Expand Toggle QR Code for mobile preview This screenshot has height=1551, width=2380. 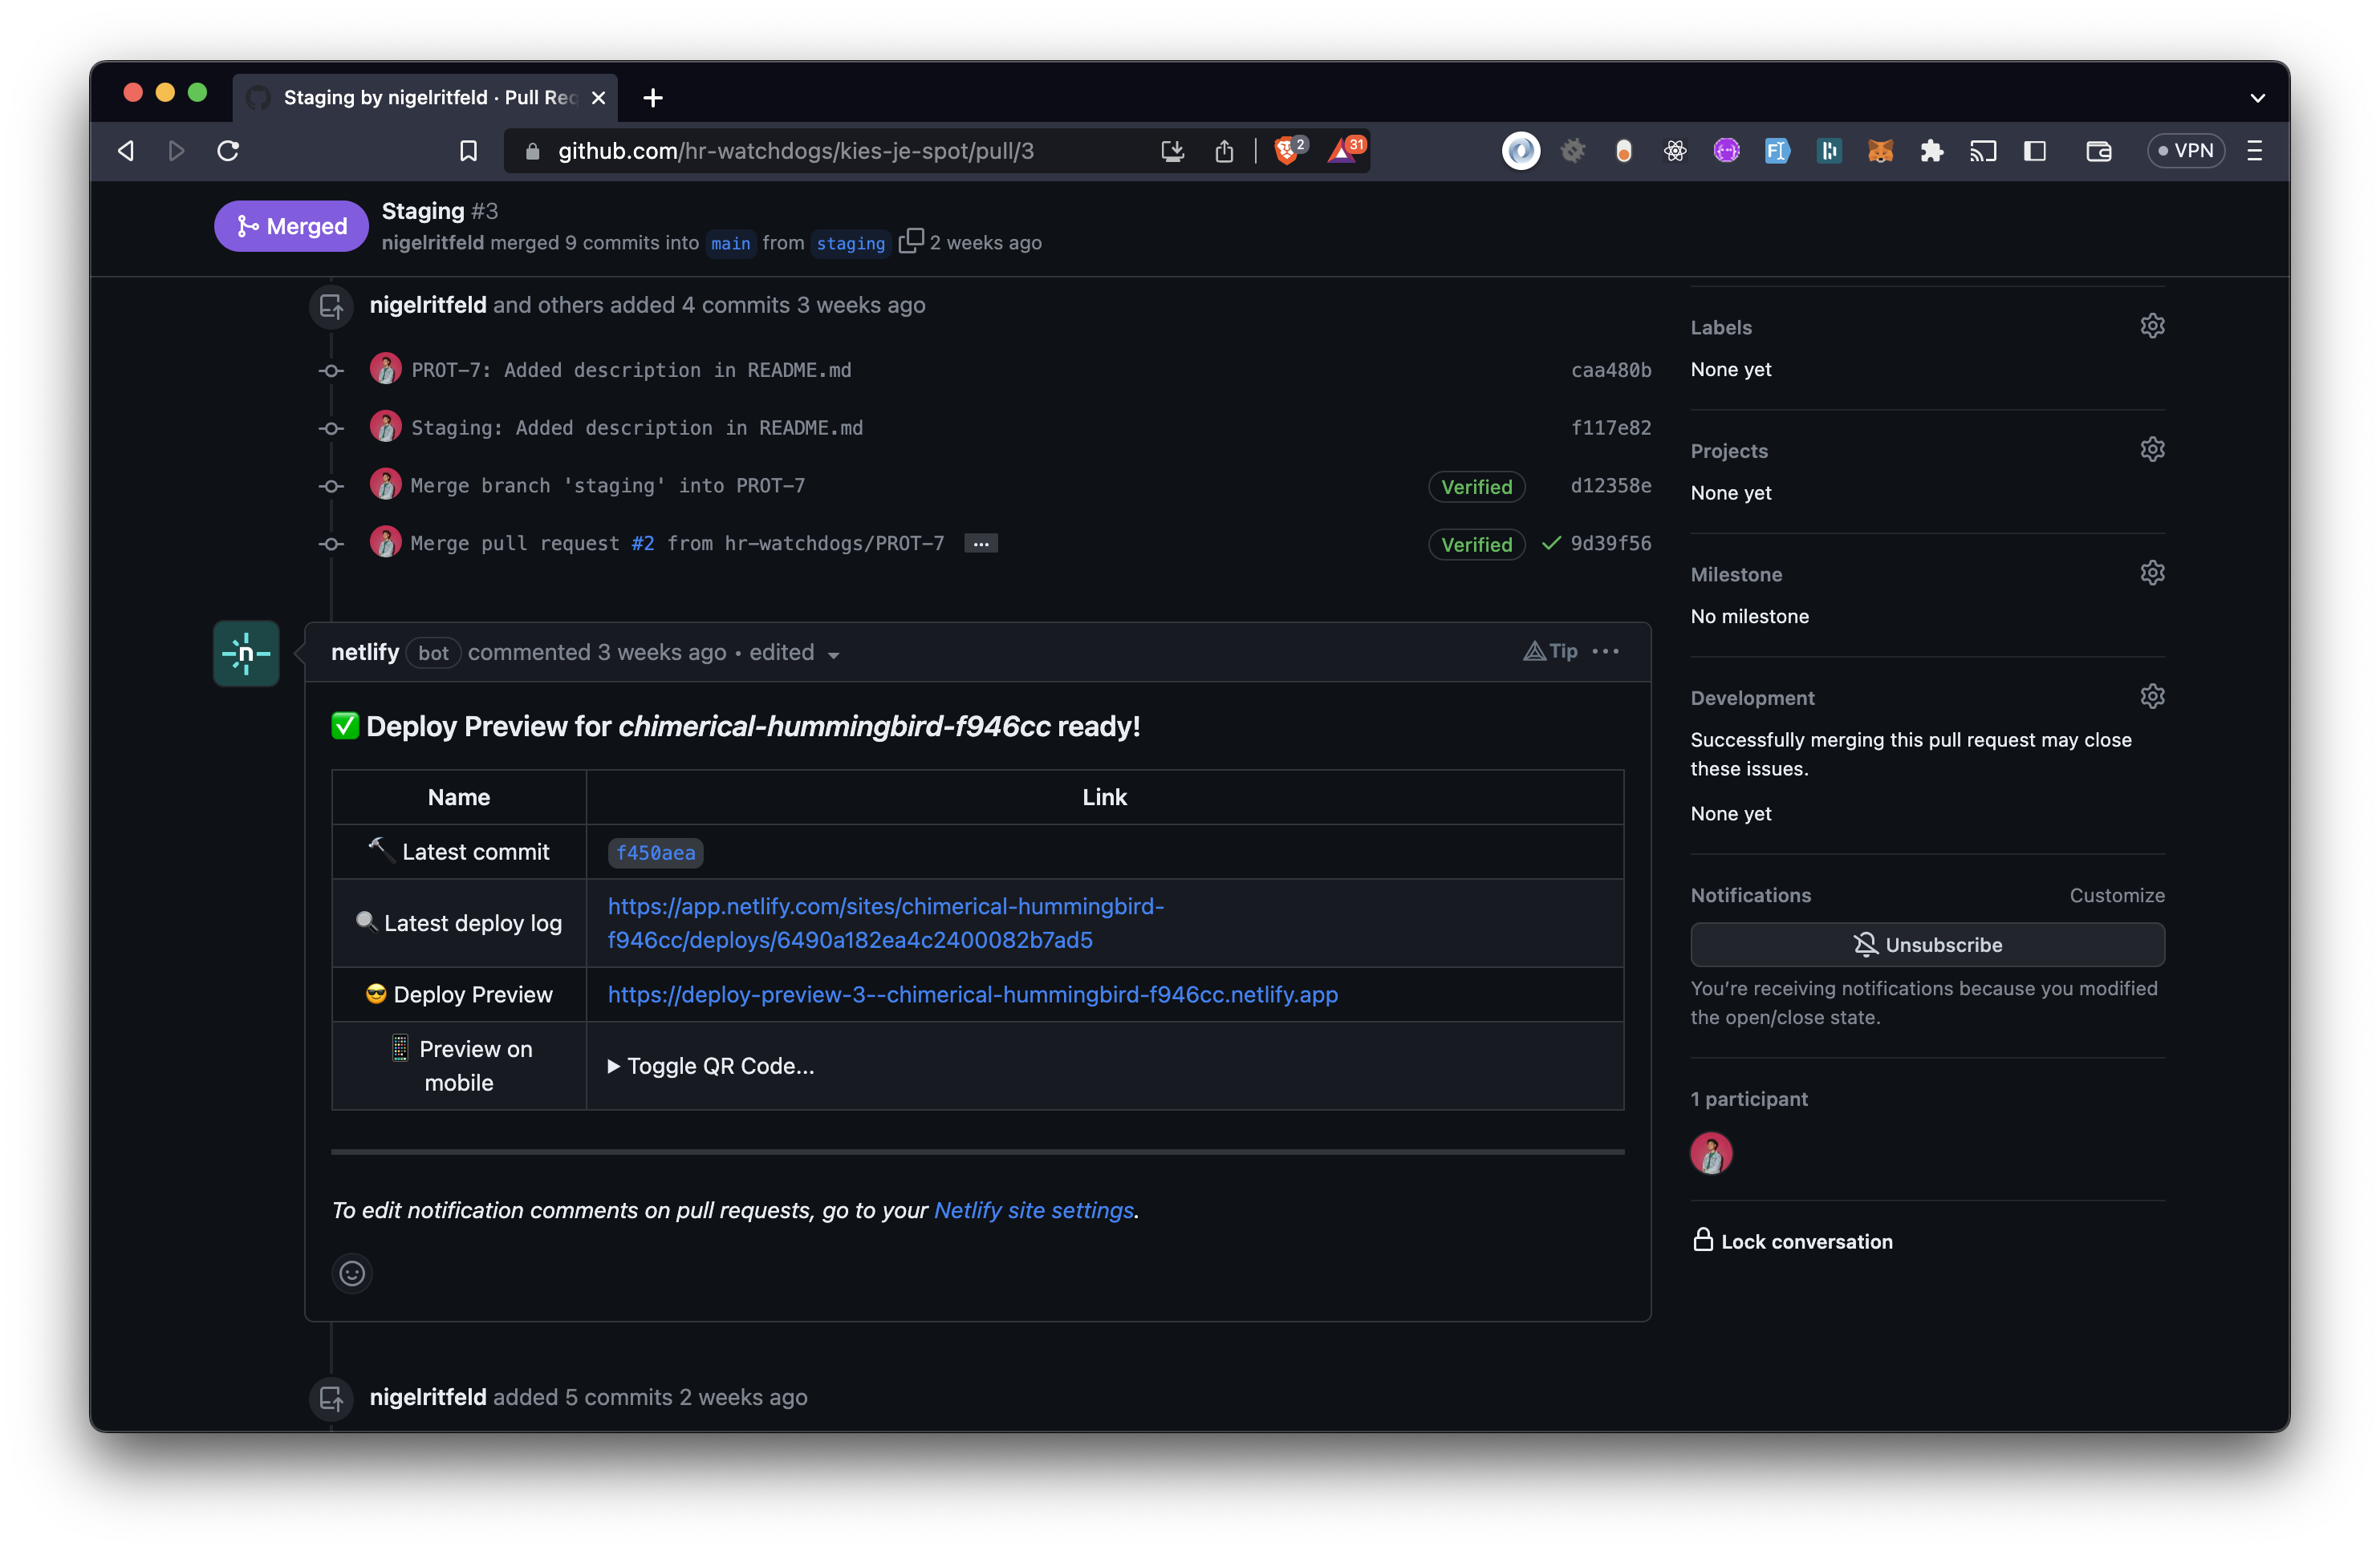711,1065
